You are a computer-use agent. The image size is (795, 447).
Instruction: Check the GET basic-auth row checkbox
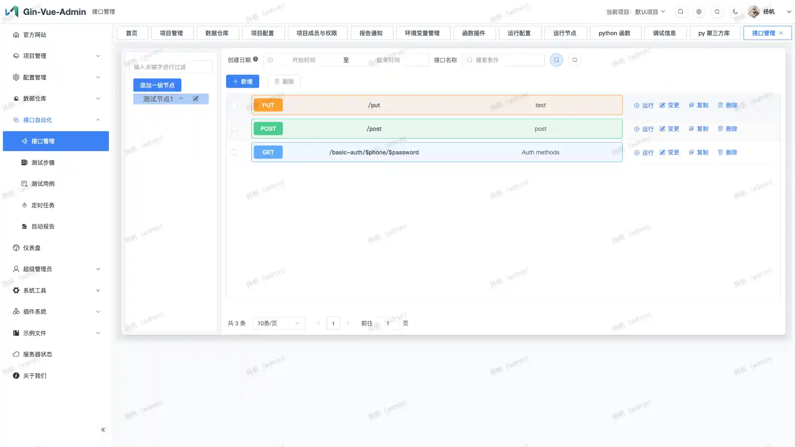click(234, 152)
